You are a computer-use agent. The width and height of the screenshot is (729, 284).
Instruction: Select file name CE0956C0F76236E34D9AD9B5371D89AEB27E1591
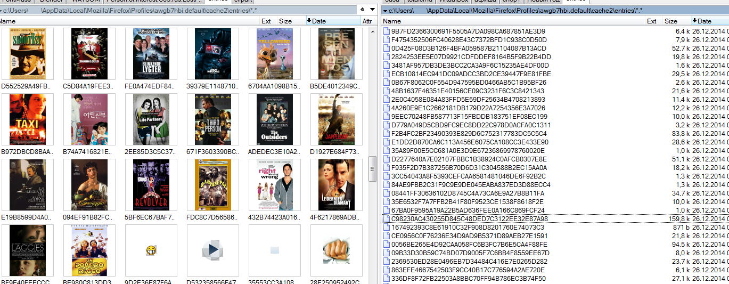pos(470,236)
